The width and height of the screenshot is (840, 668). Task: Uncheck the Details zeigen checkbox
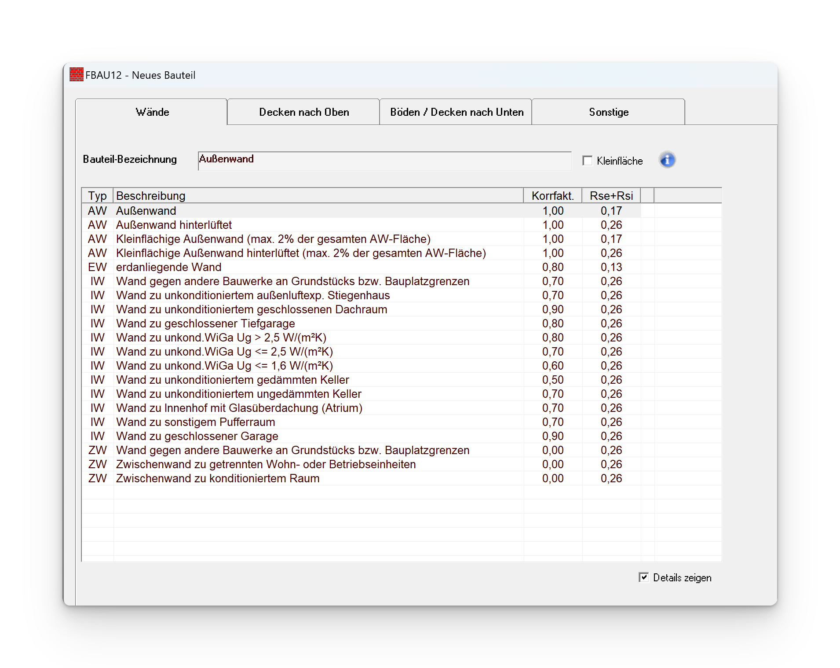[x=643, y=577]
